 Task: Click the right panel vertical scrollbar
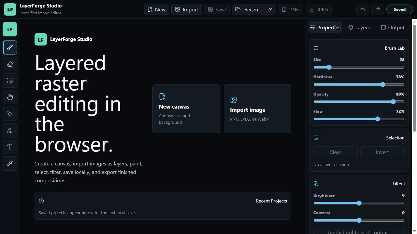pyautogui.click(x=414, y=78)
